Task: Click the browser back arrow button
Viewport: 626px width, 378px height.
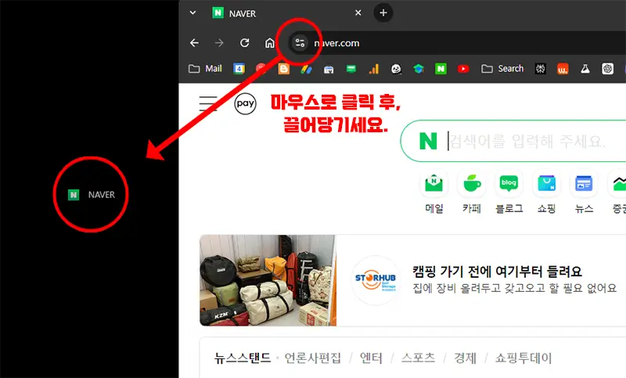Action: tap(194, 43)
